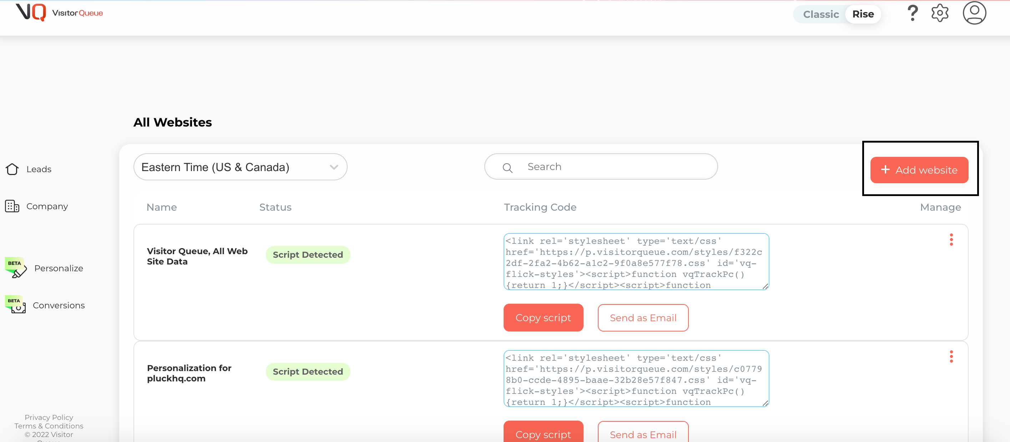Open the settings gear icon
This screenshot has height=442, width=1010.
(940, 13)
